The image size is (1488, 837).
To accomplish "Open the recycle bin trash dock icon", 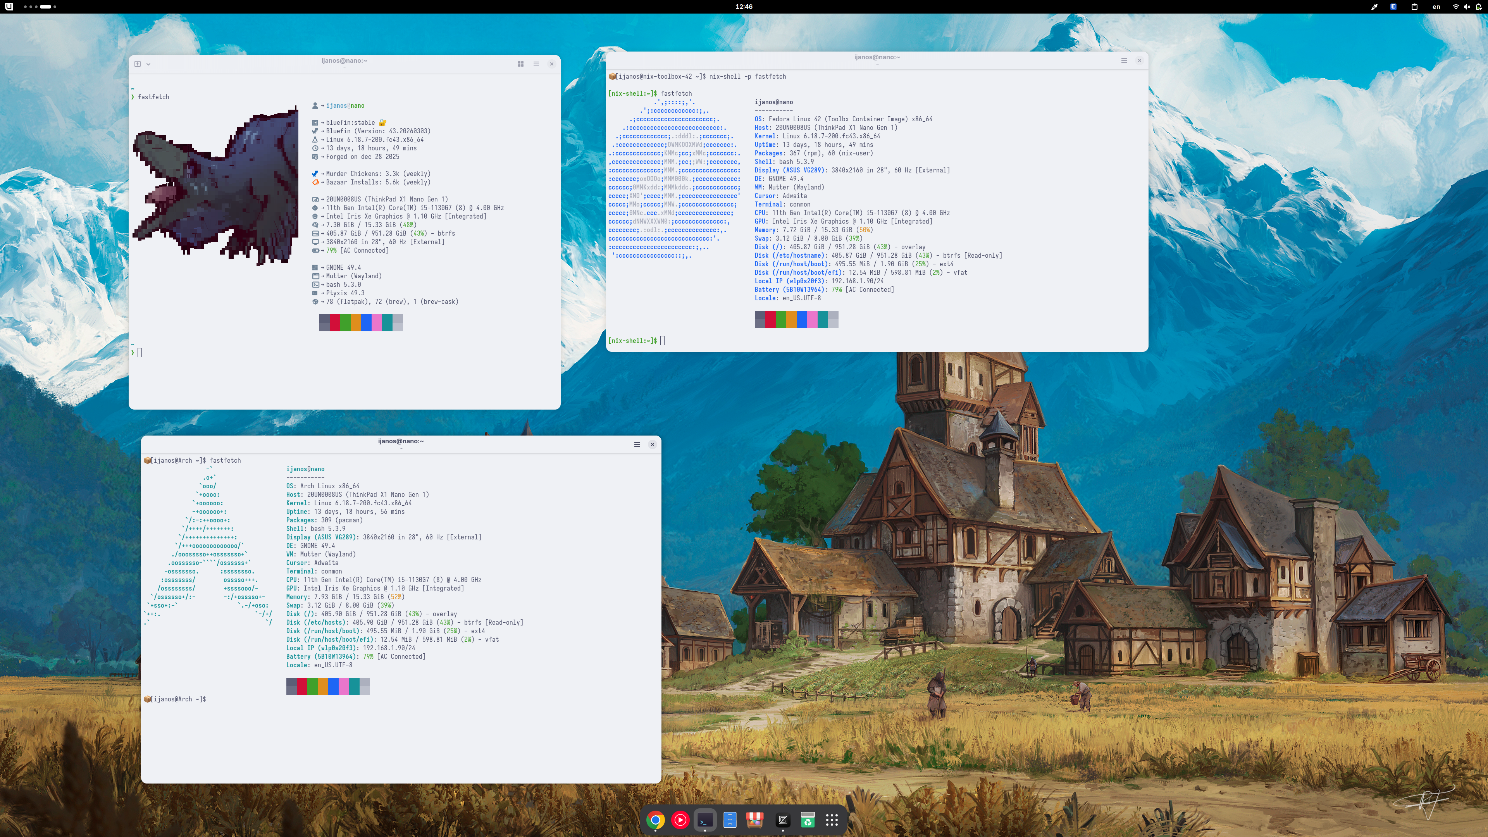I will (808, 820).
